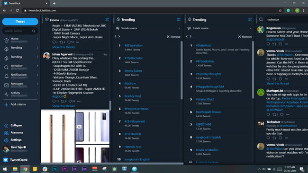Open Bradley Beal trend
The width and height of the screenshot is (308, 173).
[x=133, y=96]
